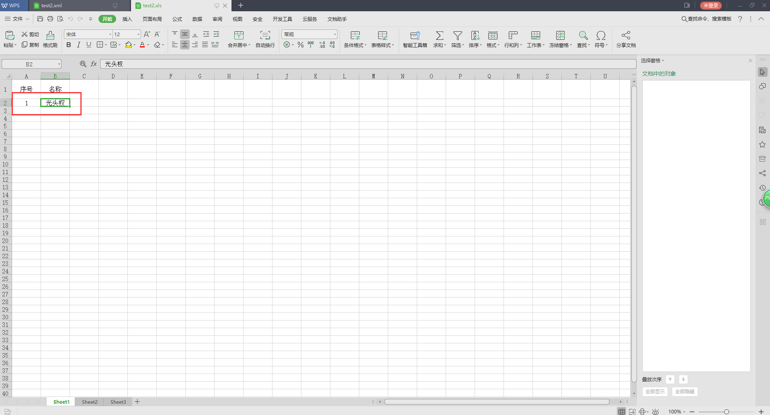Toggle center horizontal alignment

185,45
